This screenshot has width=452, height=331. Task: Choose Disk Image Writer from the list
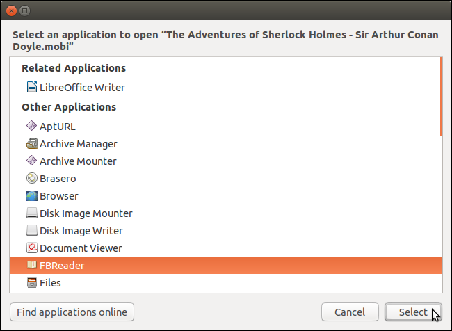click(81, 231)
